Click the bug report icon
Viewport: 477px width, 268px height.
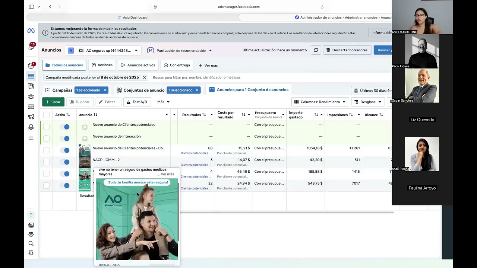(31, 253)
